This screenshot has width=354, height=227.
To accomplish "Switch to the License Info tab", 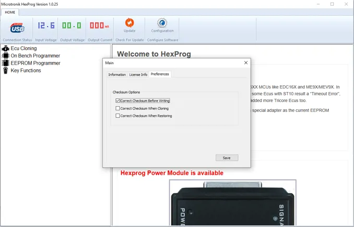I will 138,74.
